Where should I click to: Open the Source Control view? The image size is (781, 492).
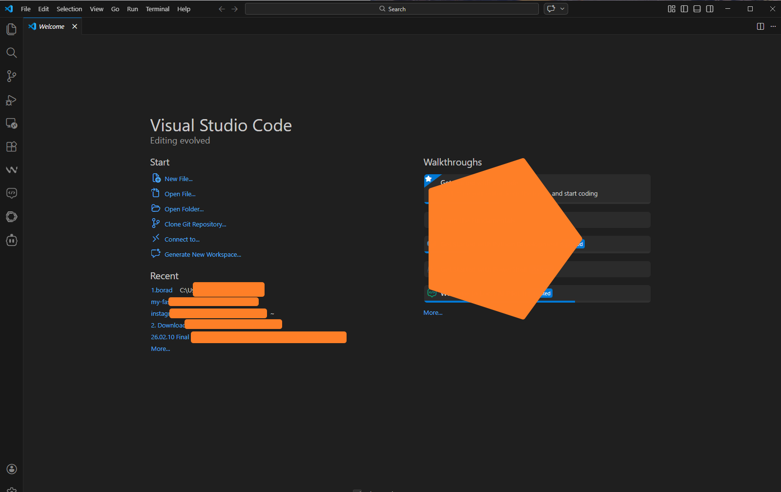pos(11,76)
